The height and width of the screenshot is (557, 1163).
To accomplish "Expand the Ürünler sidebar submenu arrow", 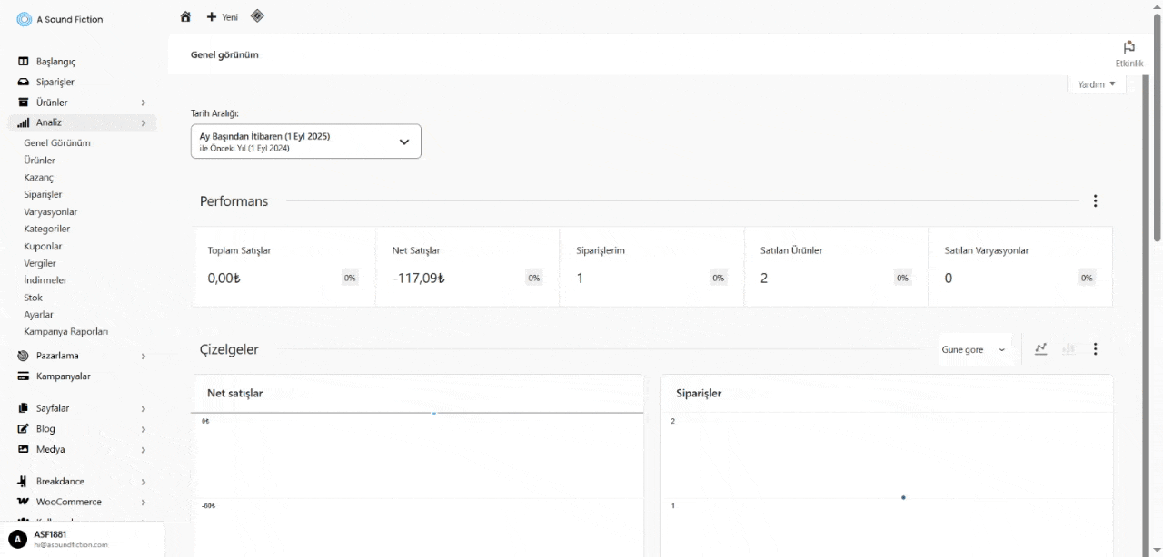I will pyautogui.click(x=144, y=103).
